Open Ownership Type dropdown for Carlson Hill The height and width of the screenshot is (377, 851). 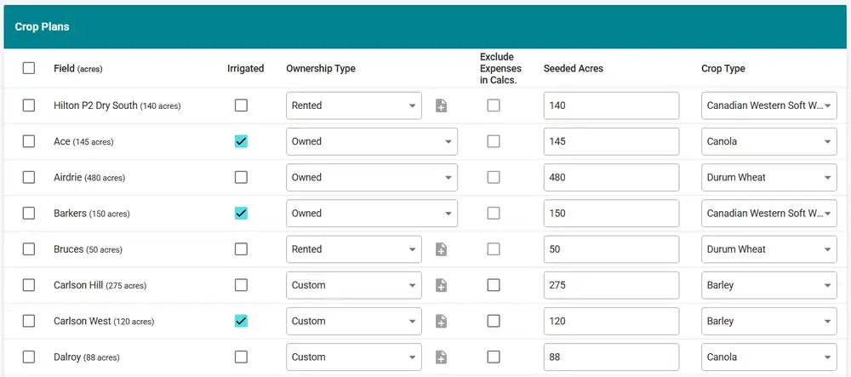pyautogui.click(x=354, y=285)
